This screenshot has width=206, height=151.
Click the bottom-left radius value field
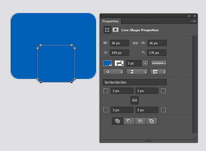pyautogui.click(x=122, y=110)
